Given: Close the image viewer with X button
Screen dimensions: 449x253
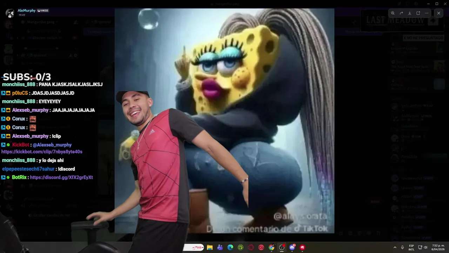Looking at the screenshot, I should click(x=438, y=13).
